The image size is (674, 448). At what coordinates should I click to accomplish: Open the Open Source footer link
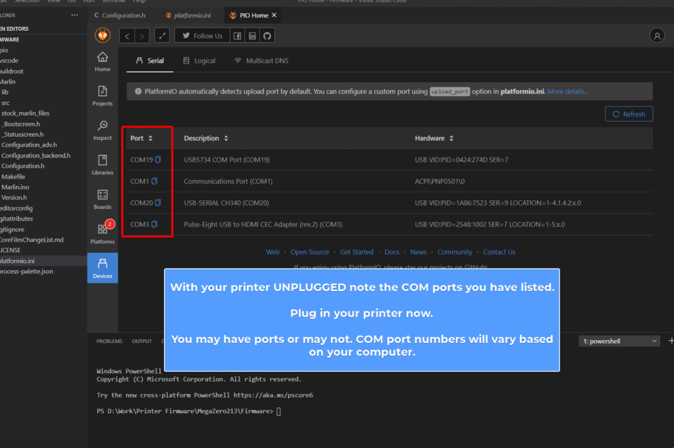click(309, 252)
